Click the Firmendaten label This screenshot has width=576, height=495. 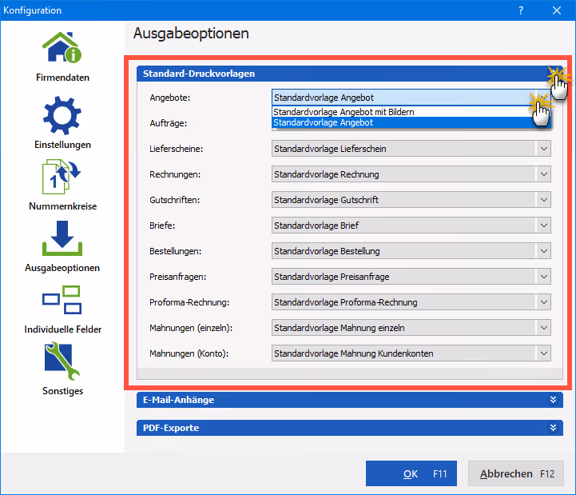click(x=62, y=78)
